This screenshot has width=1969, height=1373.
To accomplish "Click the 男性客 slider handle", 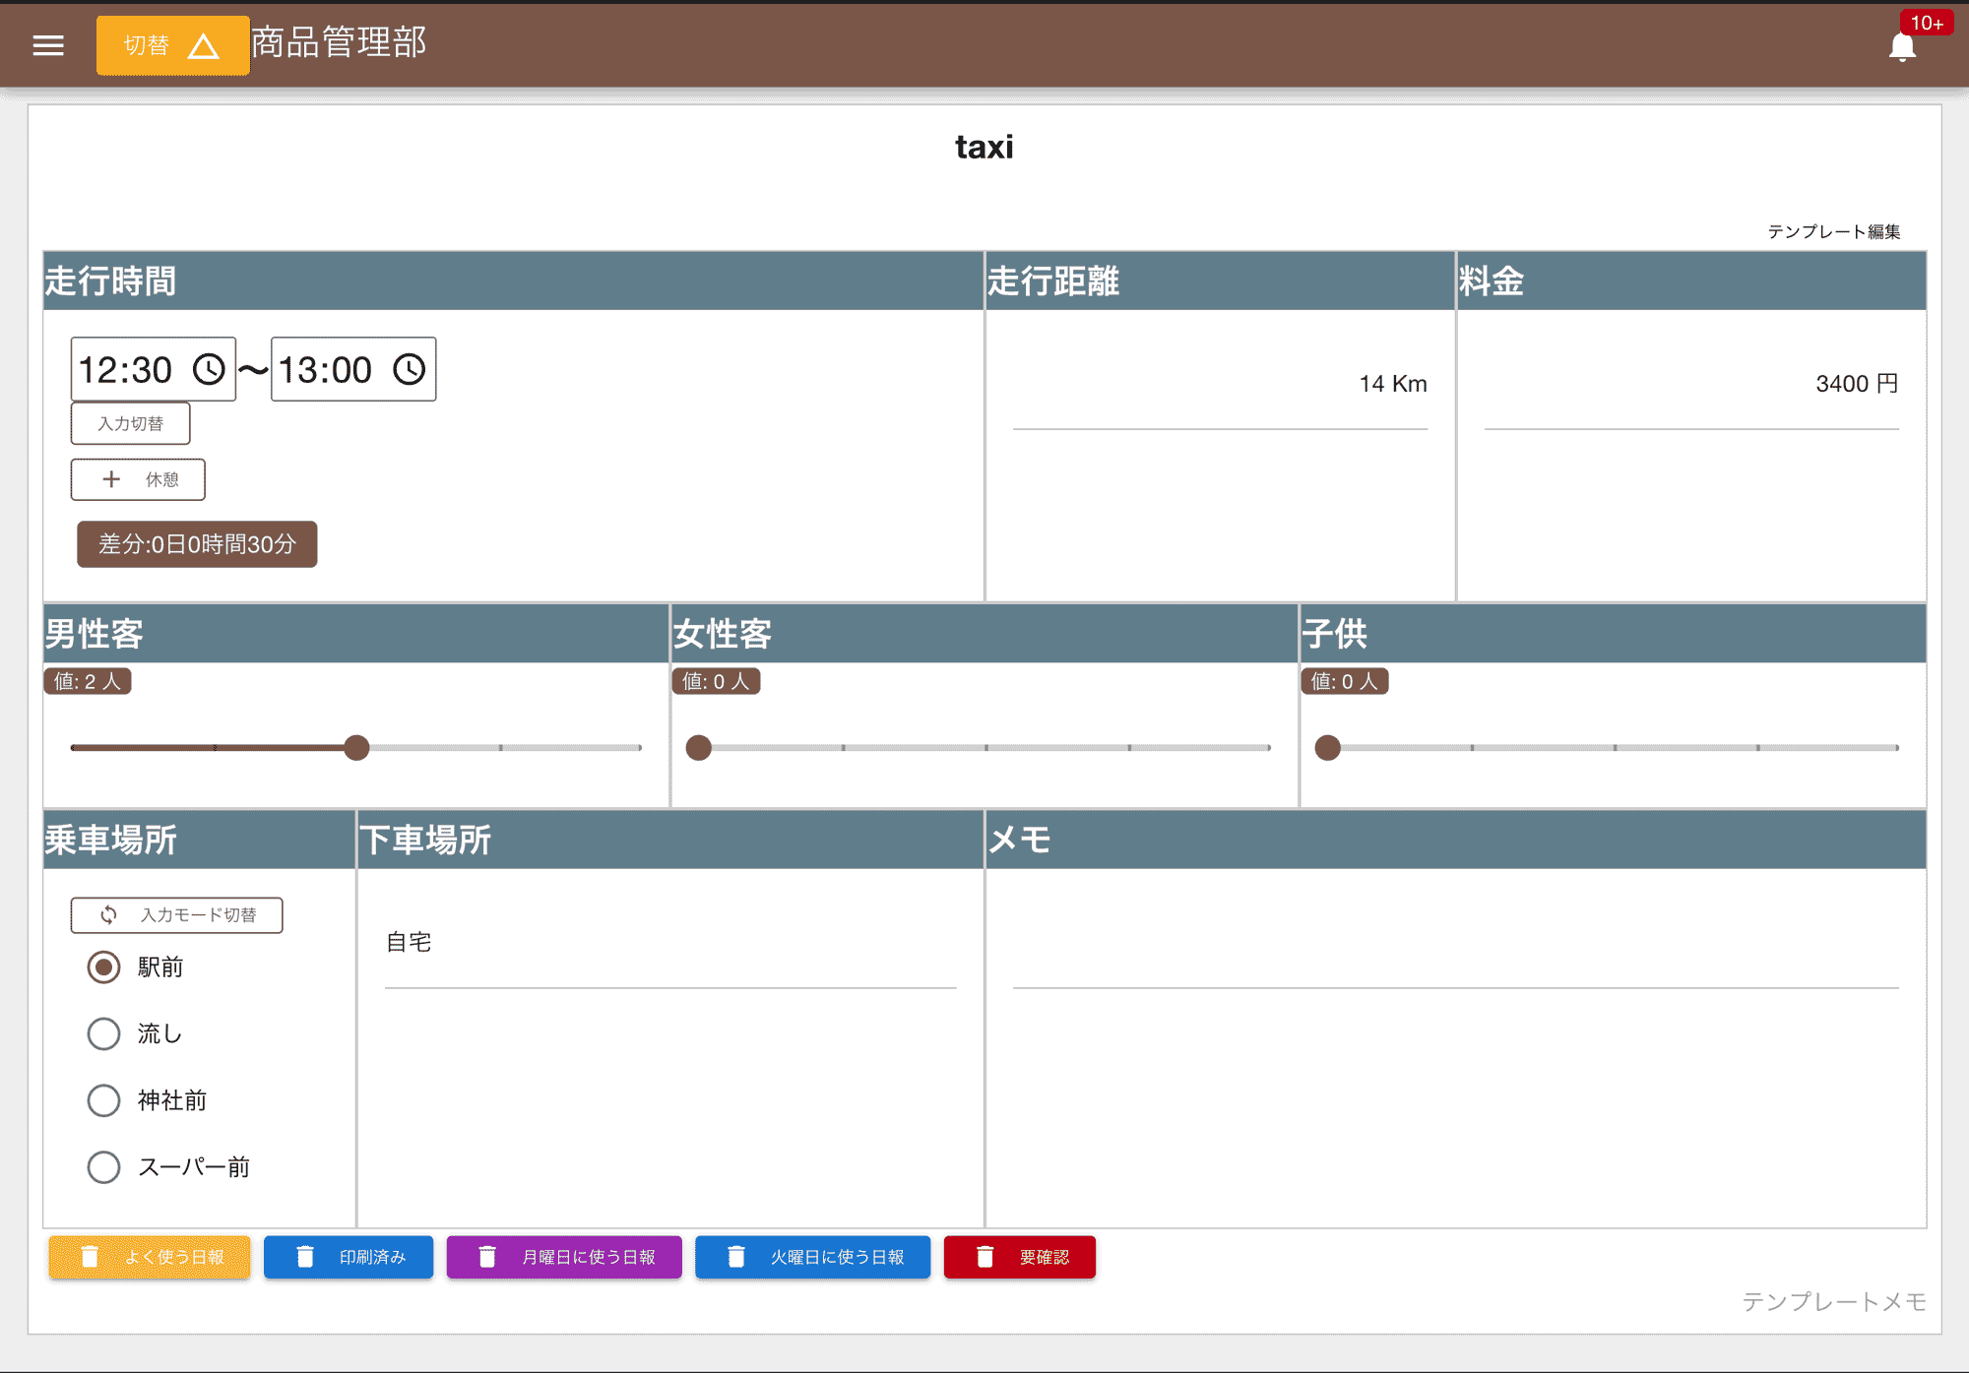I will (357, 748).
